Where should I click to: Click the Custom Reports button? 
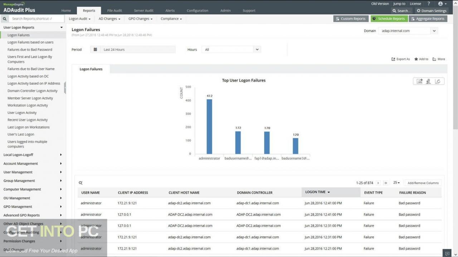351,19
